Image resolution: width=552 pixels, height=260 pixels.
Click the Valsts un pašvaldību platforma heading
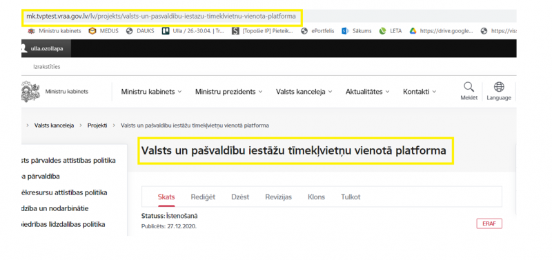(294, 150)
